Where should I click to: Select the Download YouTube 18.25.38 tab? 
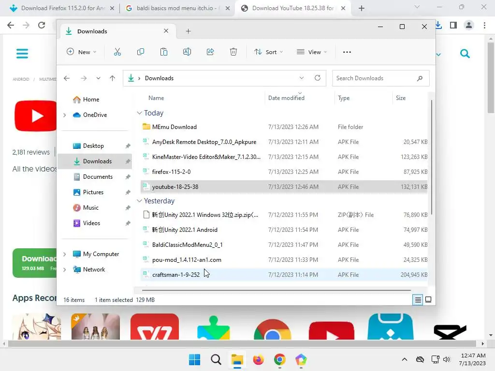(x=293, y=8)
